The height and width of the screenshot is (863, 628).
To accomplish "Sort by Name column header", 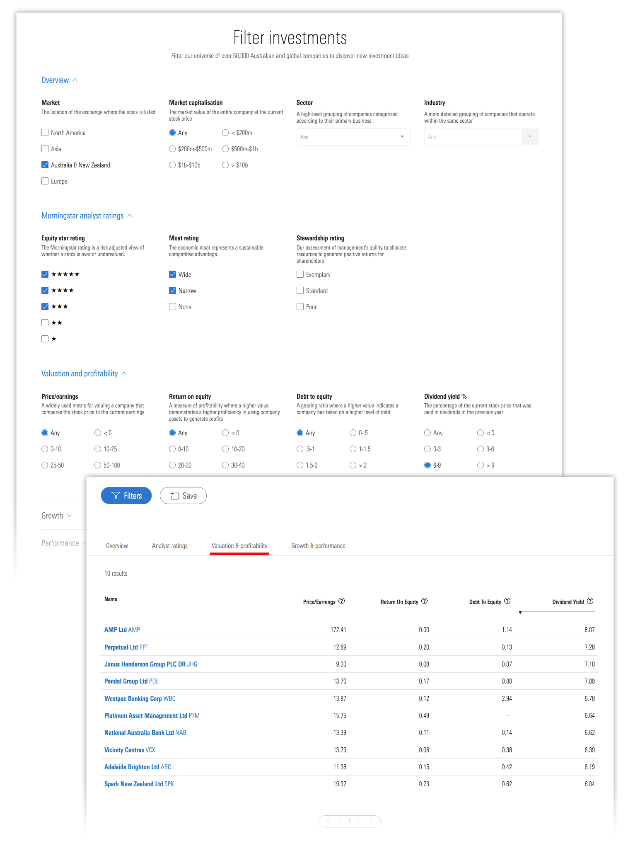I will [111, 599].
